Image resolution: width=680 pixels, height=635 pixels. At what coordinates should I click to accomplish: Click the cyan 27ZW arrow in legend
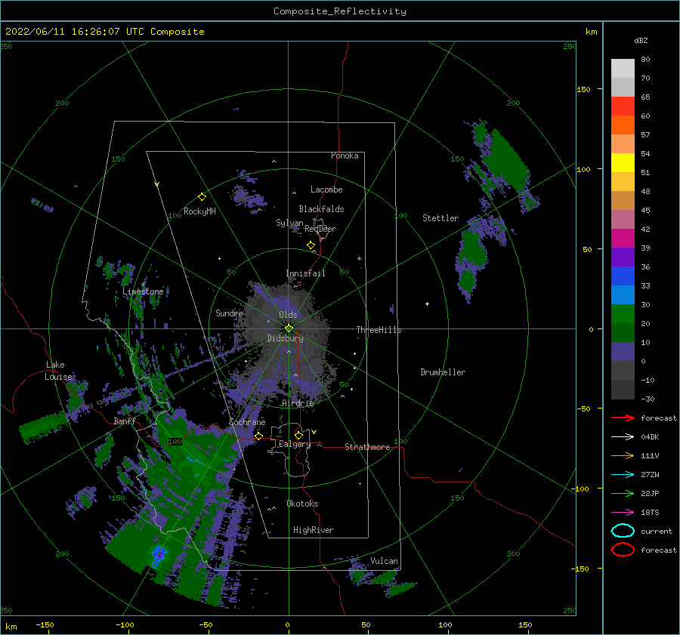point(623,475)
